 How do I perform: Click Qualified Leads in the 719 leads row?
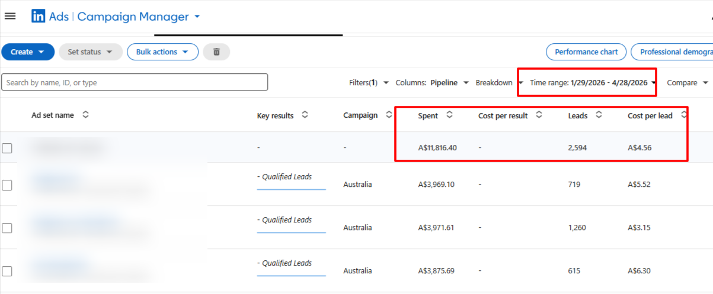[287, 176]
